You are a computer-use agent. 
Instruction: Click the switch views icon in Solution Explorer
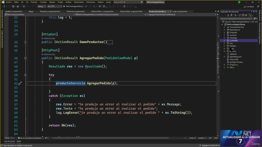point(231,15)
